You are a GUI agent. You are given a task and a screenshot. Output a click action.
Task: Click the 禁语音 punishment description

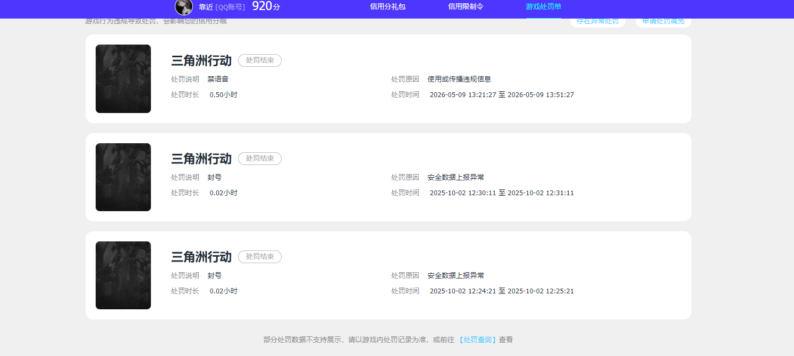click(218, 79)
